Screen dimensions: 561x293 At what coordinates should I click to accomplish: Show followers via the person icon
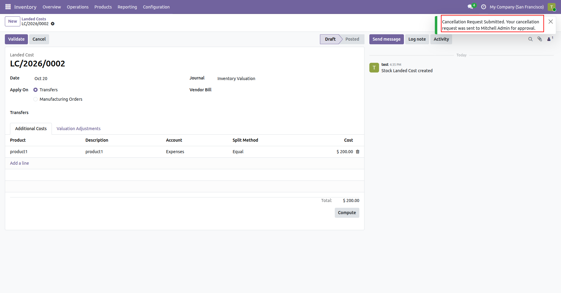550,39
